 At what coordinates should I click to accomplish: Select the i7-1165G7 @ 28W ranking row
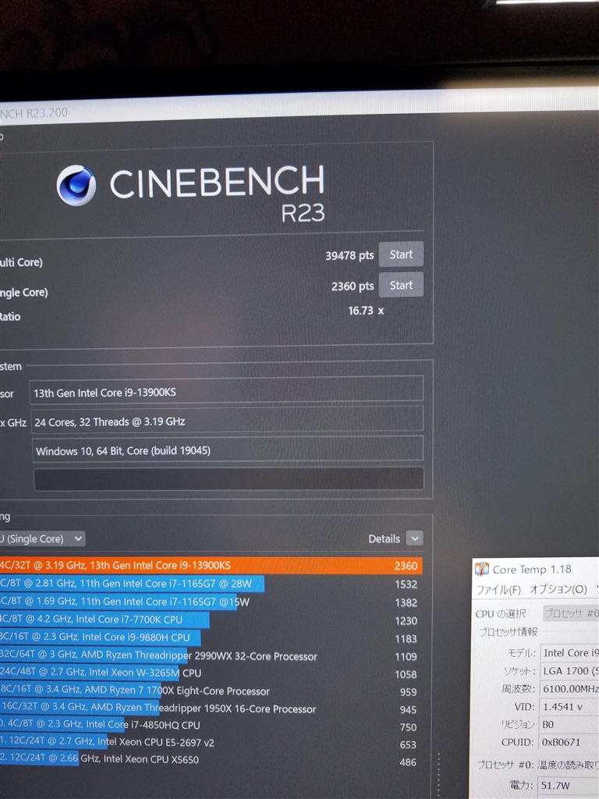point(211,584)
